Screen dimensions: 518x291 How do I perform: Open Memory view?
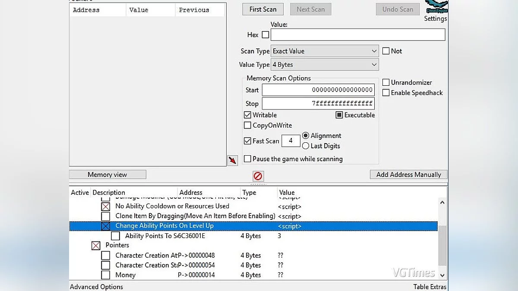pos(107,175)
